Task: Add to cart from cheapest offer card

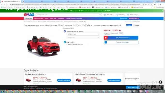Action: click(x=64, y=80)
